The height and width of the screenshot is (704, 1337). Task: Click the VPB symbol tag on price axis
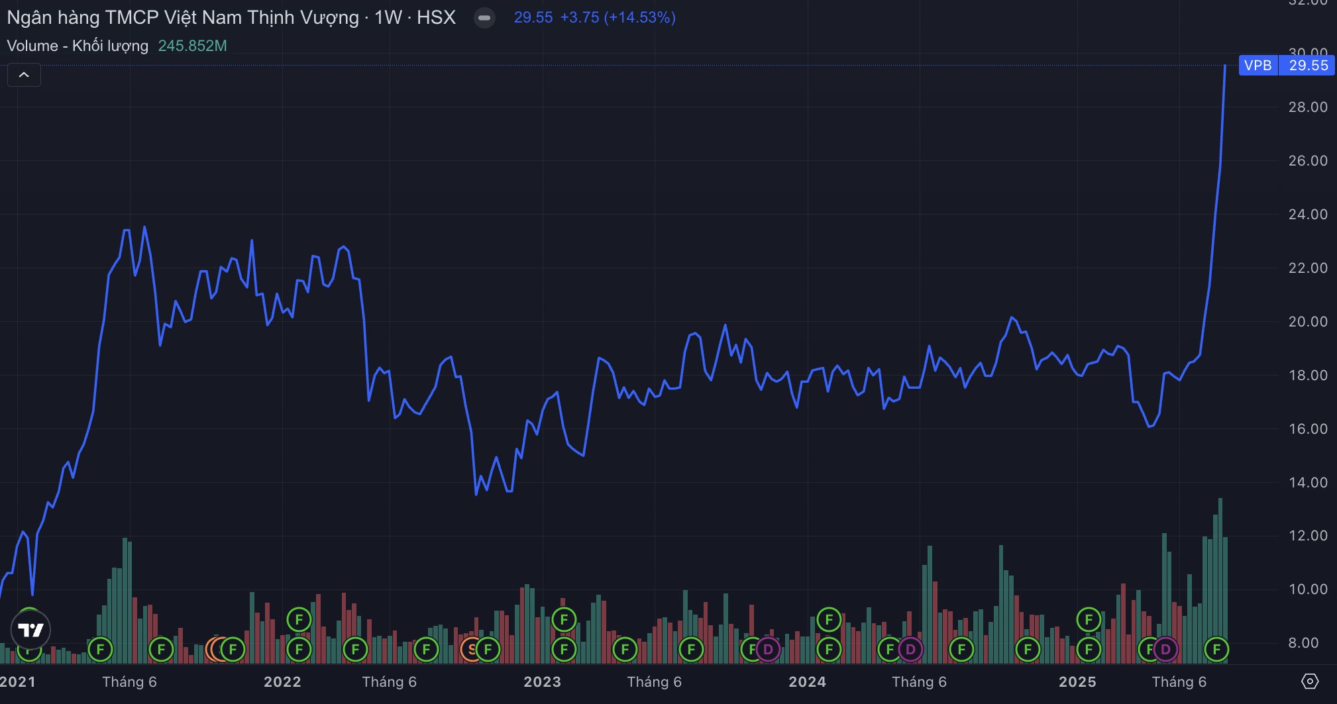(1257, 66)
